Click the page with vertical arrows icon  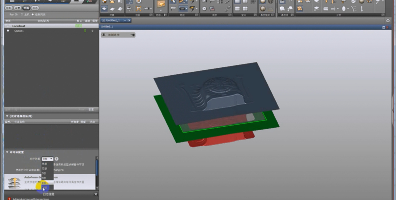pos(290,9)
